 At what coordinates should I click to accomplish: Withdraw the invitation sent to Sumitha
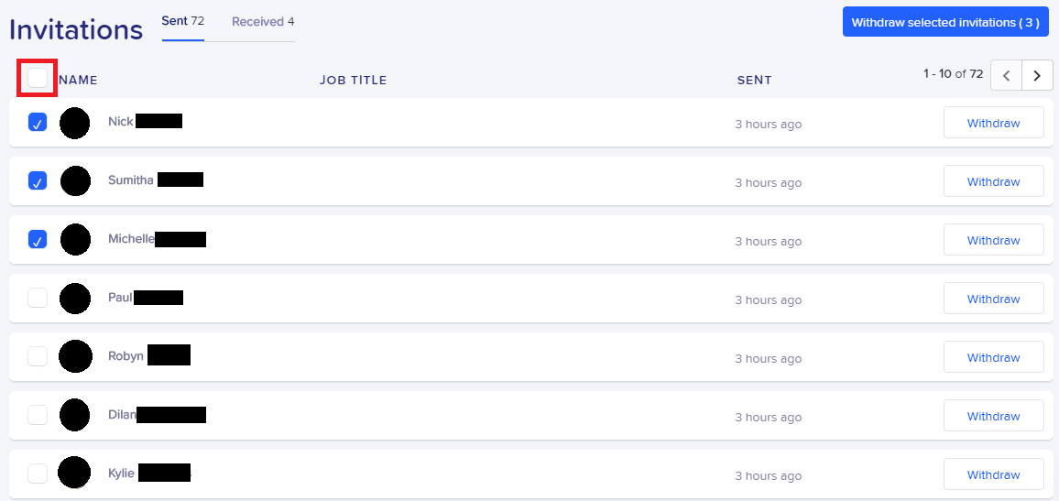pyautogui.click(x=993, y=181)
